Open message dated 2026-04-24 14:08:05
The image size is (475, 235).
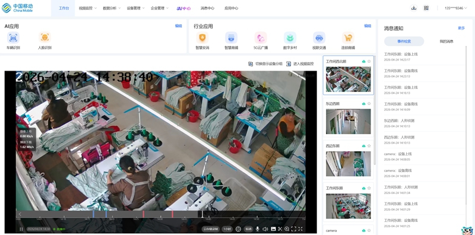coord(424,157)
